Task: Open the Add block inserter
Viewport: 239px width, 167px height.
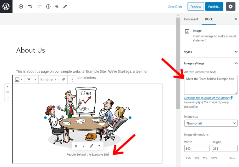Action: pos(21,6)
